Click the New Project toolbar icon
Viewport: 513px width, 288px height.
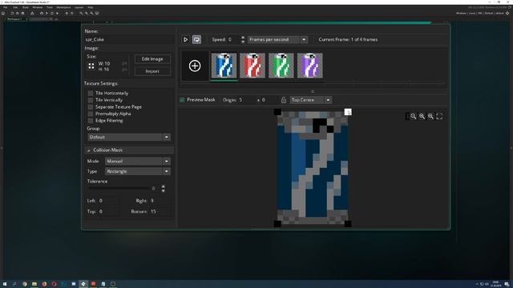[12, 14]
